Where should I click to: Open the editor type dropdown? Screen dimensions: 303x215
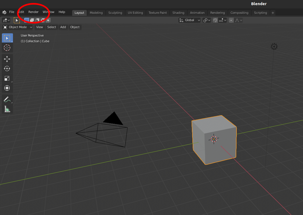coord(6,20)
